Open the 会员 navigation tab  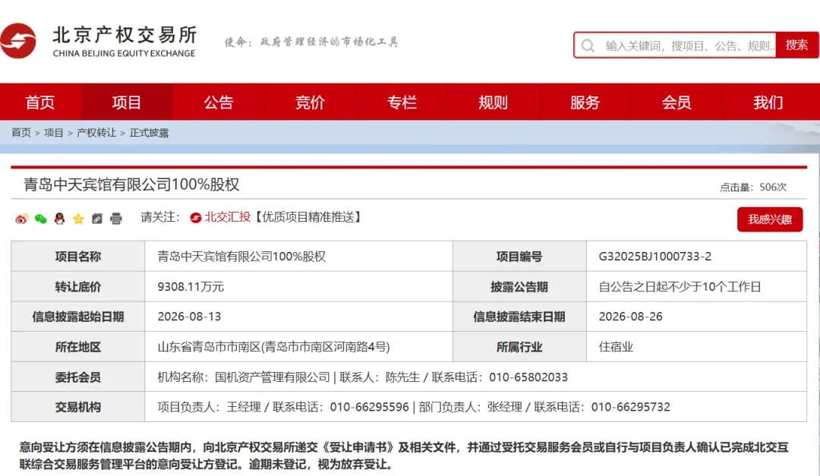point(676,102)
